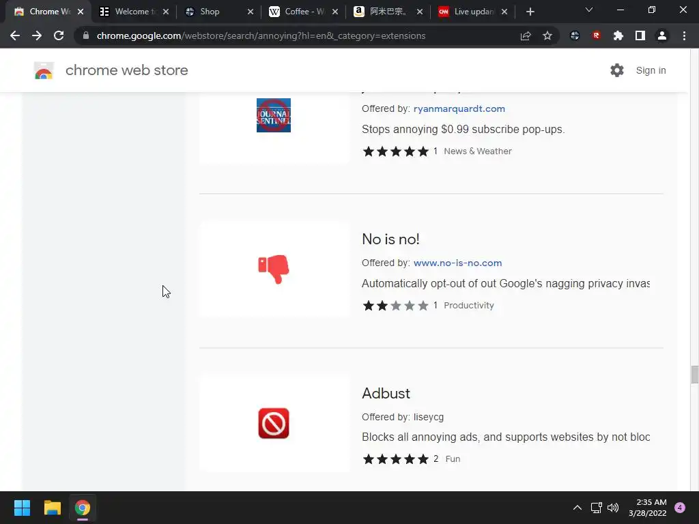699x524 pixels.
Task: Click the five-star rating of Journal Sentinel extension
Action: (395, 151)
